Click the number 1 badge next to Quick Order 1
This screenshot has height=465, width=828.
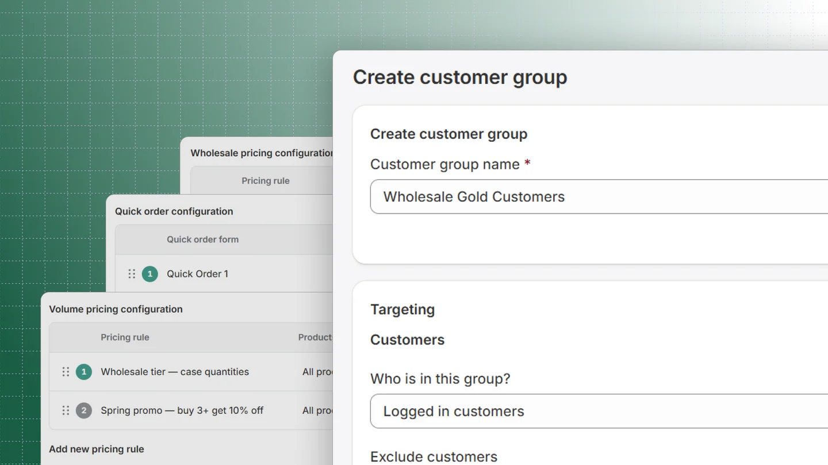pyautogui.click(x=150, y=274)
